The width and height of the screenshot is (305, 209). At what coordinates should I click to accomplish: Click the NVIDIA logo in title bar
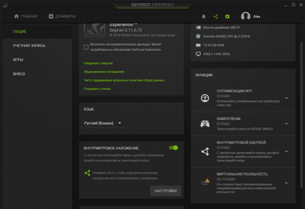tap(5, 5)
